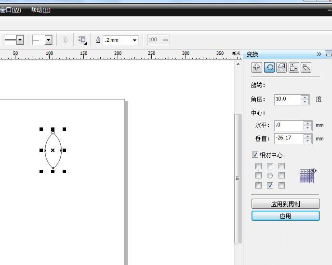
Task: Check the top-left anchor point box
Action: click(x=259, y=166)
